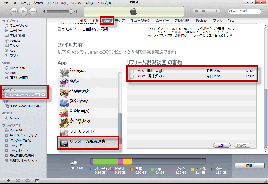Enable automatic sync of new Apps checkbox
268x184 pixels.
(59, 29)
